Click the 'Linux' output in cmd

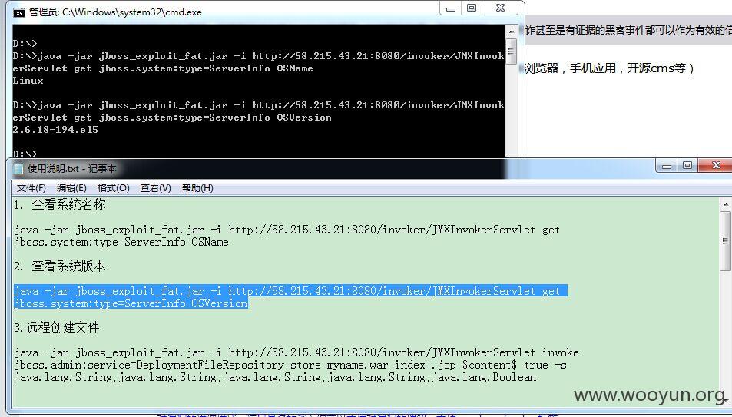28,81
